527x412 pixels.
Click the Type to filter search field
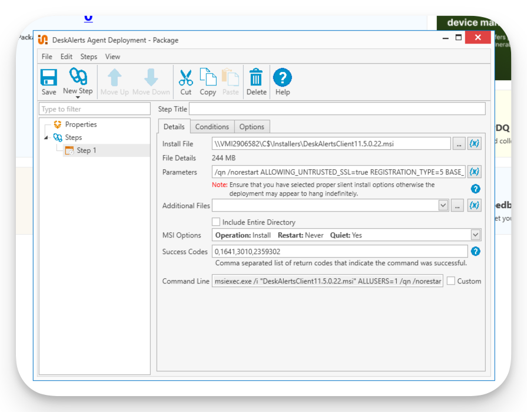(x=94, y=108)
